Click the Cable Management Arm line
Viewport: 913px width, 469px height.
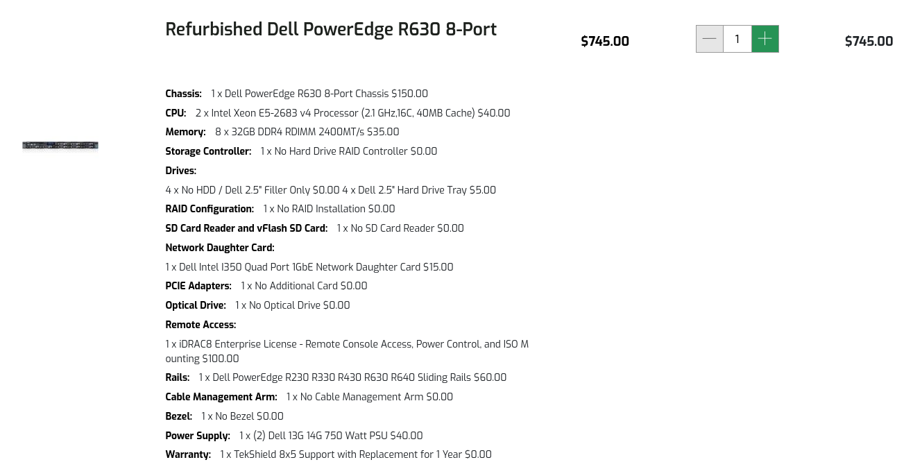(x=309, y=397)
